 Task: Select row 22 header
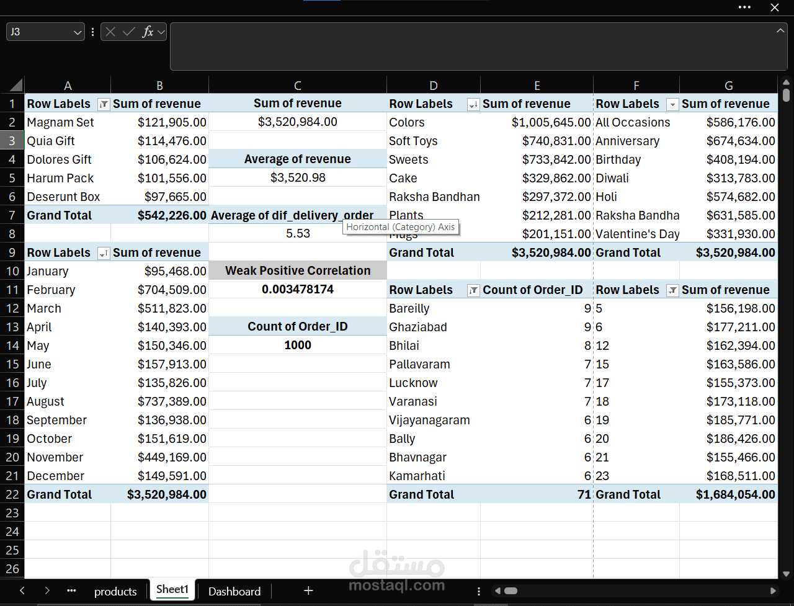point(12,494)
